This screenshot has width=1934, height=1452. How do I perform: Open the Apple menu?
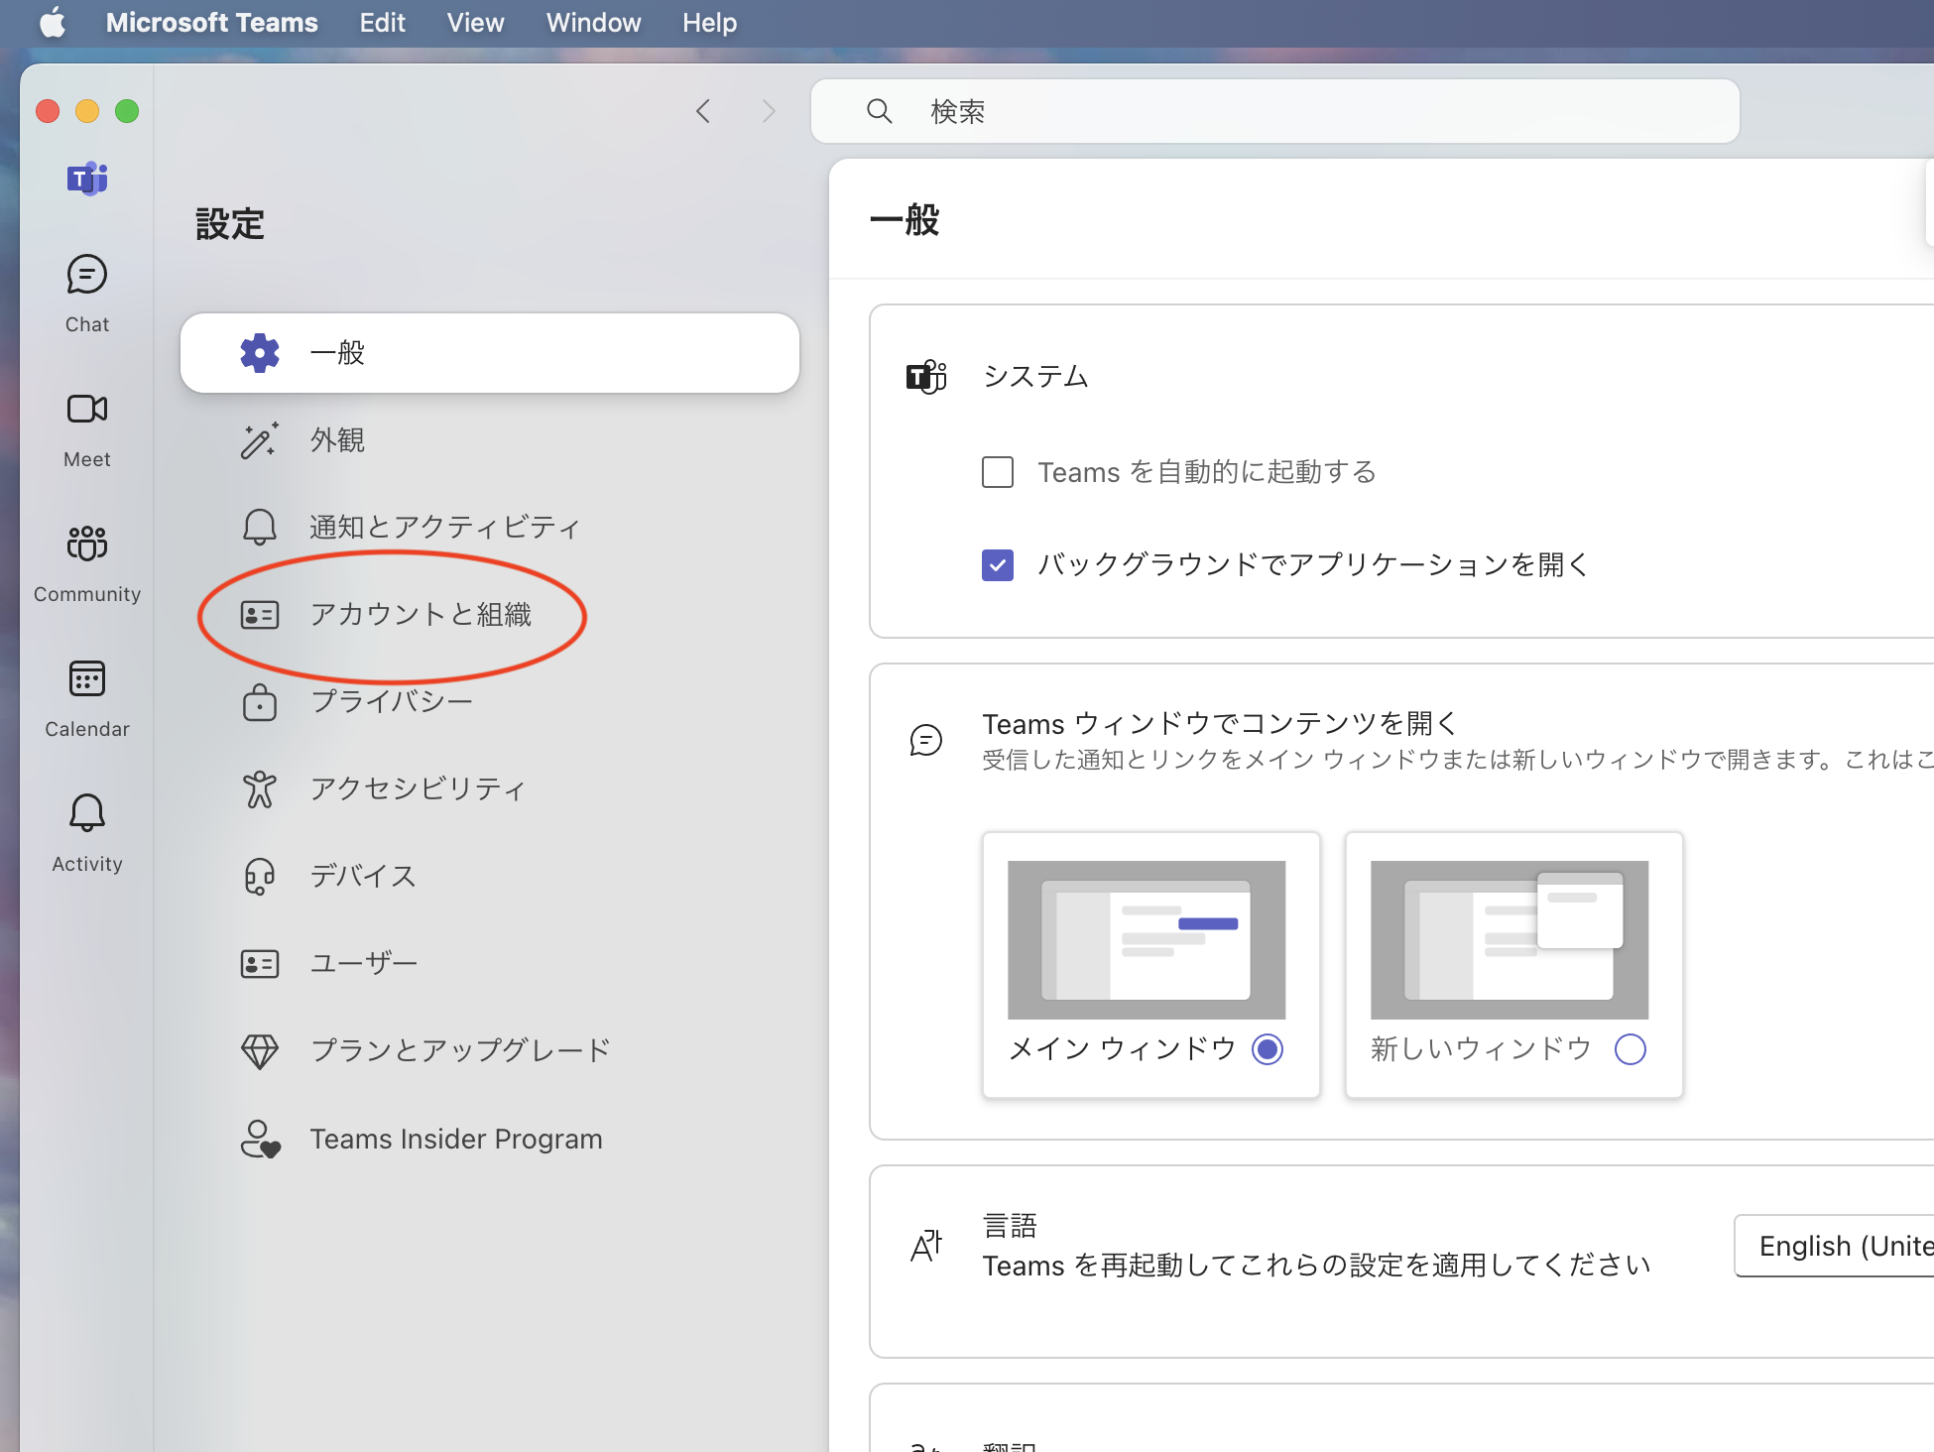pyautogui.click(x=53, y=22)
